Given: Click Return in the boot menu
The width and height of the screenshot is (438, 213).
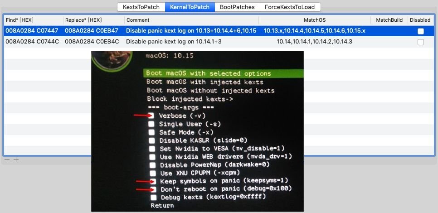Looking at the screenshot, I should [x=162, y=205].
